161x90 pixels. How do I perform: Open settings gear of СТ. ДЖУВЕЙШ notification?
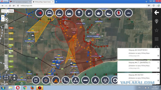tap(158, 68)
